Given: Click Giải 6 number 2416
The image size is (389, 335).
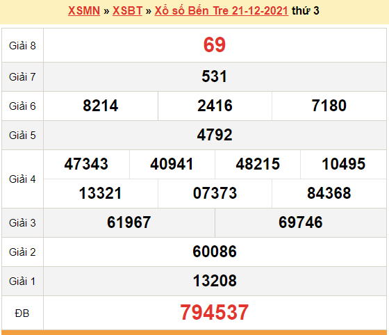Looking at the screenshot, I should coord(215,106).
